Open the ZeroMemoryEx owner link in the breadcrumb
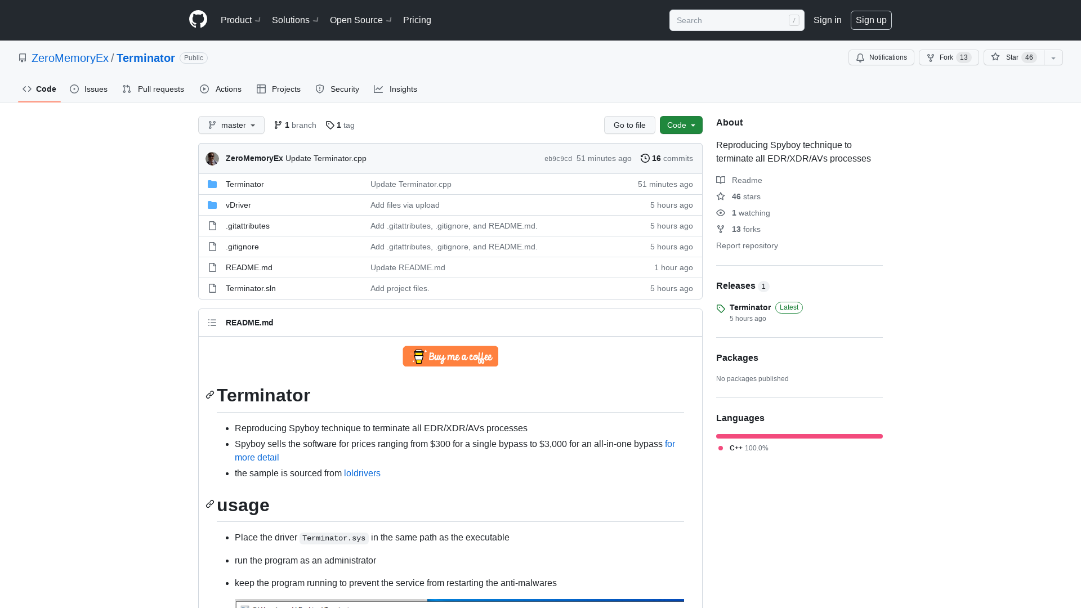The width and height of the screenshot is (1081, 608). [x=70, y=58]
